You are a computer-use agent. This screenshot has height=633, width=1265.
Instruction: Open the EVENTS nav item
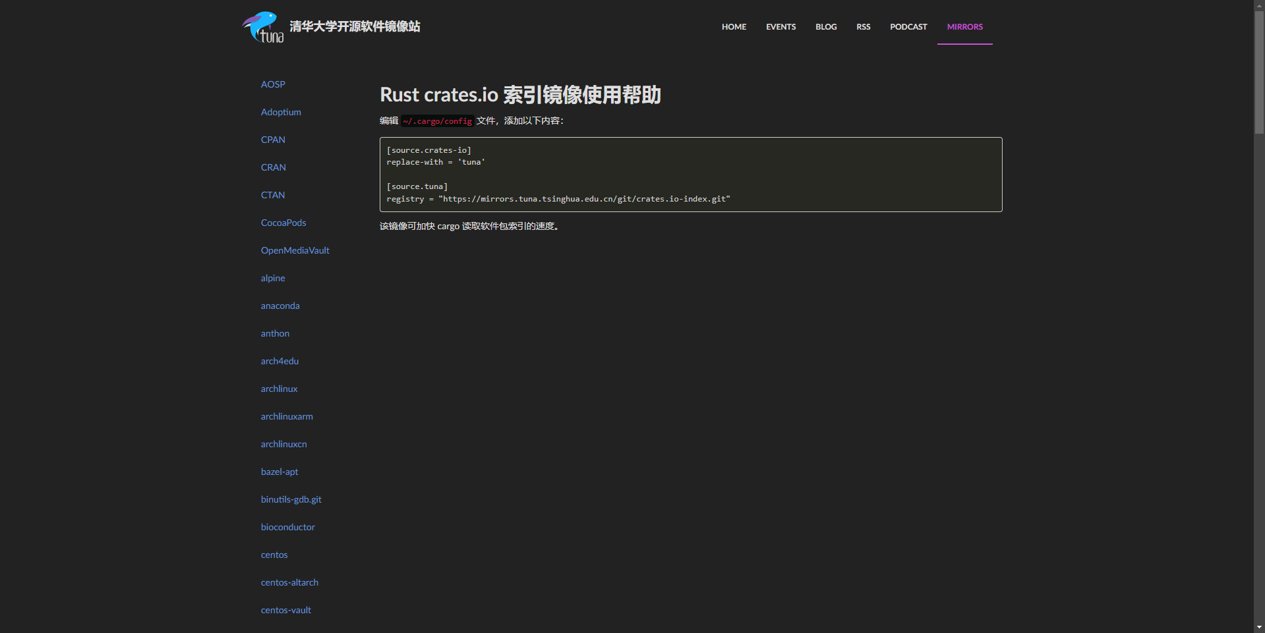(x=780, y=27)
